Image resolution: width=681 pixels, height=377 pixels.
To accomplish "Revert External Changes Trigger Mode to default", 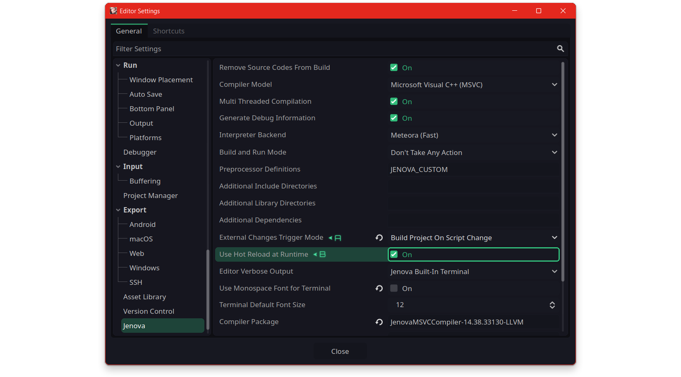I will pos(379,238).
